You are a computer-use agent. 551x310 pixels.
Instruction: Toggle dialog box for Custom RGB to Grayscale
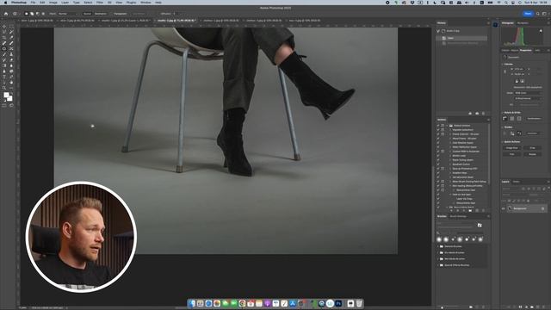click(443, 152)
